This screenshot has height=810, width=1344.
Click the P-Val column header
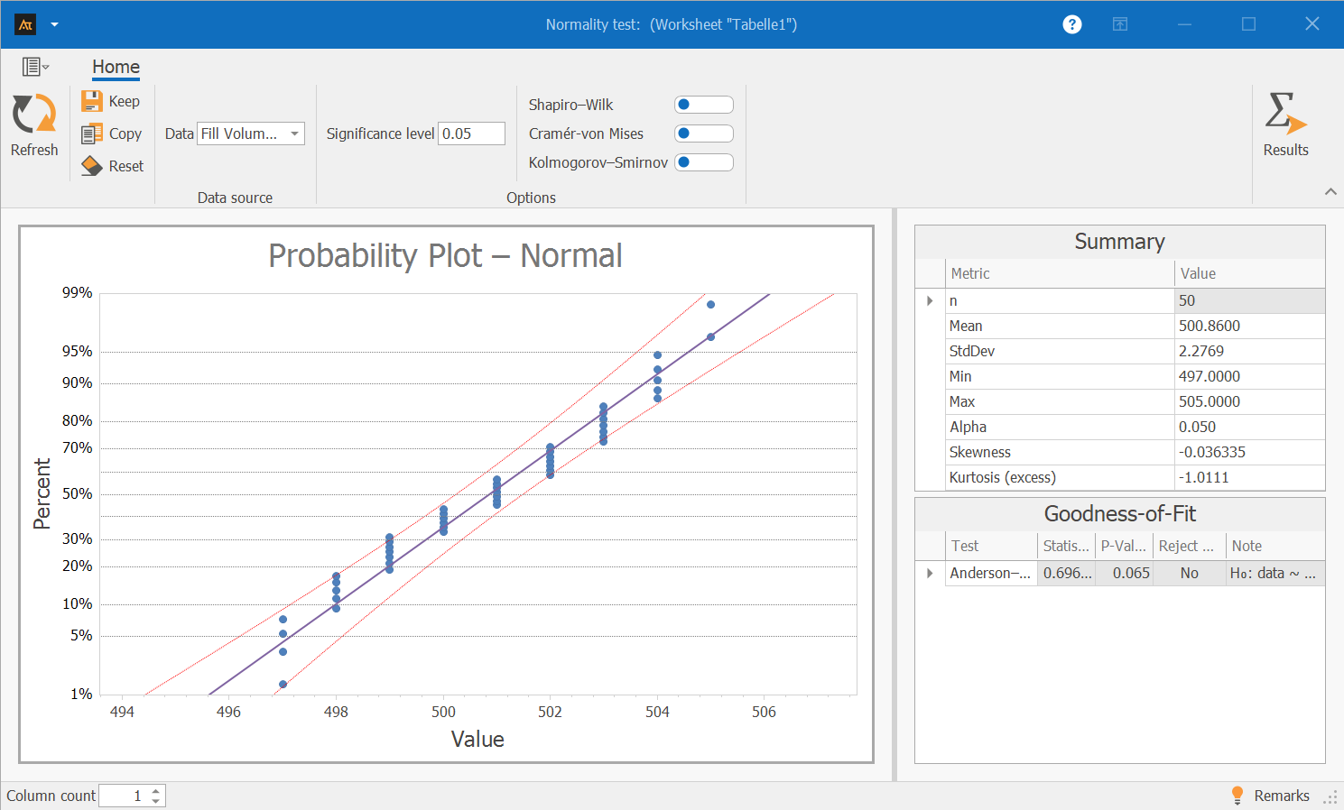(1123, 546)
